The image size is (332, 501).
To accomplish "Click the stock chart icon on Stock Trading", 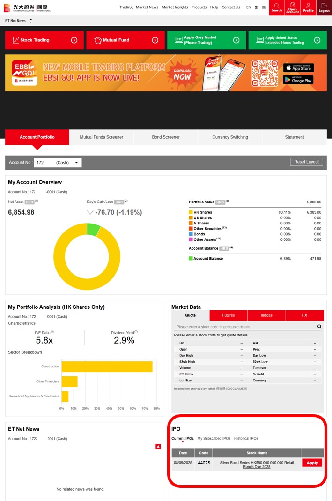I will tap(15, 40).
